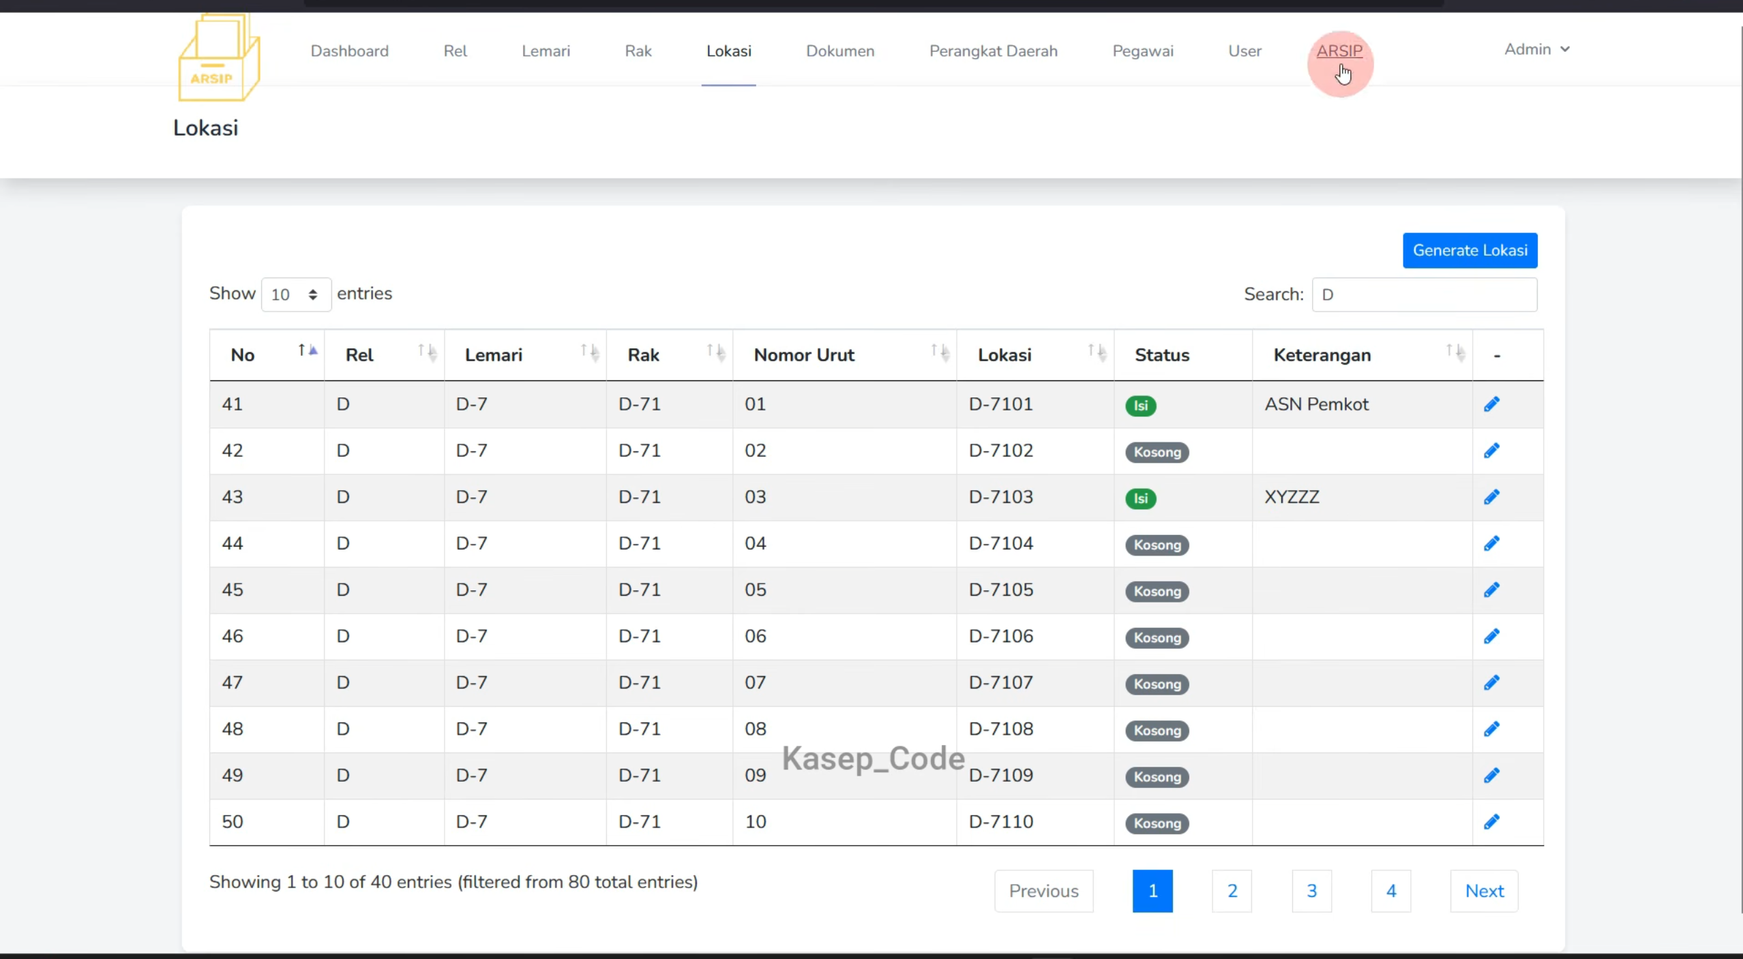Focus the Search input field

click(x=1424, y=294)
